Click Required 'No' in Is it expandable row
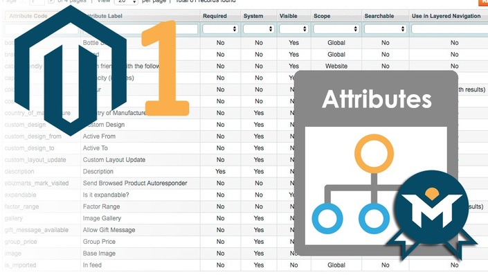Screen dimensions: 488x275 coord(220,195)
